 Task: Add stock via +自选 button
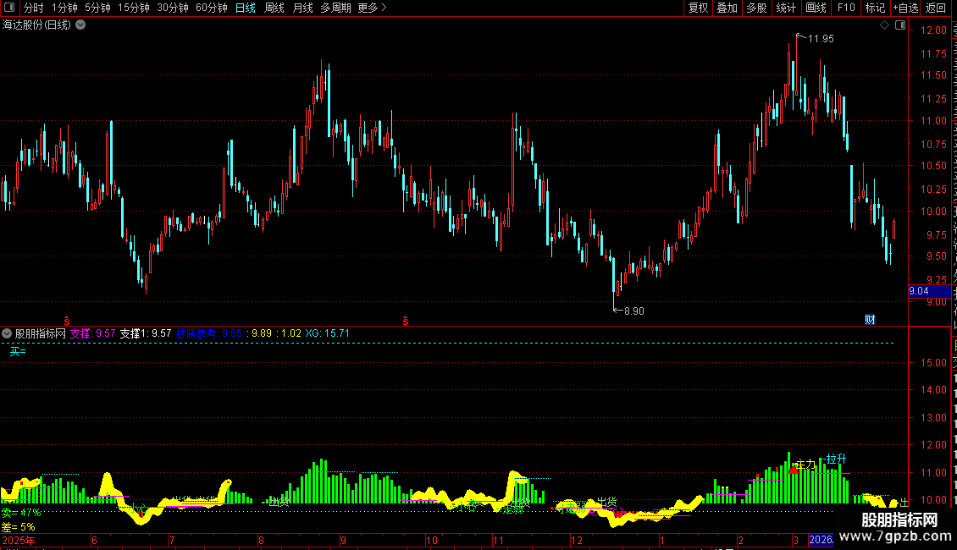(x=905, y=8)
